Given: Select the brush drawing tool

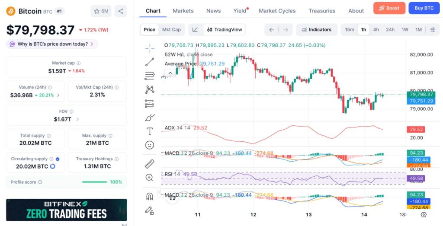Looking at the screenshot, I should click(x=150, y=118).
